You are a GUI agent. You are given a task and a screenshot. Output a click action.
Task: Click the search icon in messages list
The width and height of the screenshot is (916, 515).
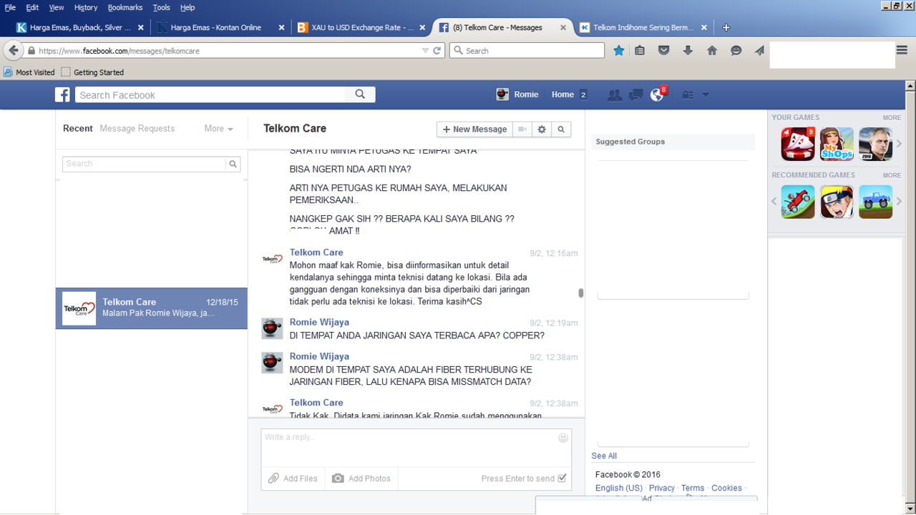[233, 164]
